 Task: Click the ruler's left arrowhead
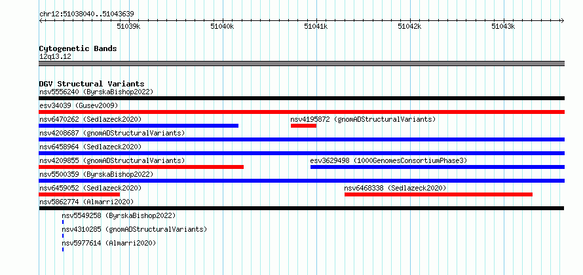[x=41, y=21]
